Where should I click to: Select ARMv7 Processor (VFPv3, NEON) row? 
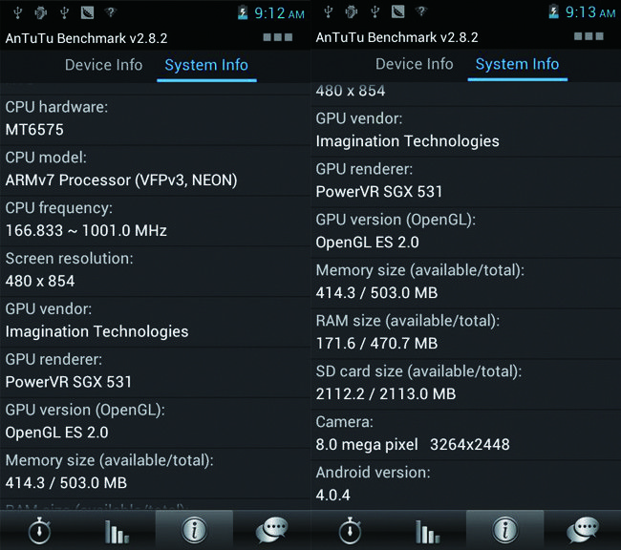click(x=121, y=180)
